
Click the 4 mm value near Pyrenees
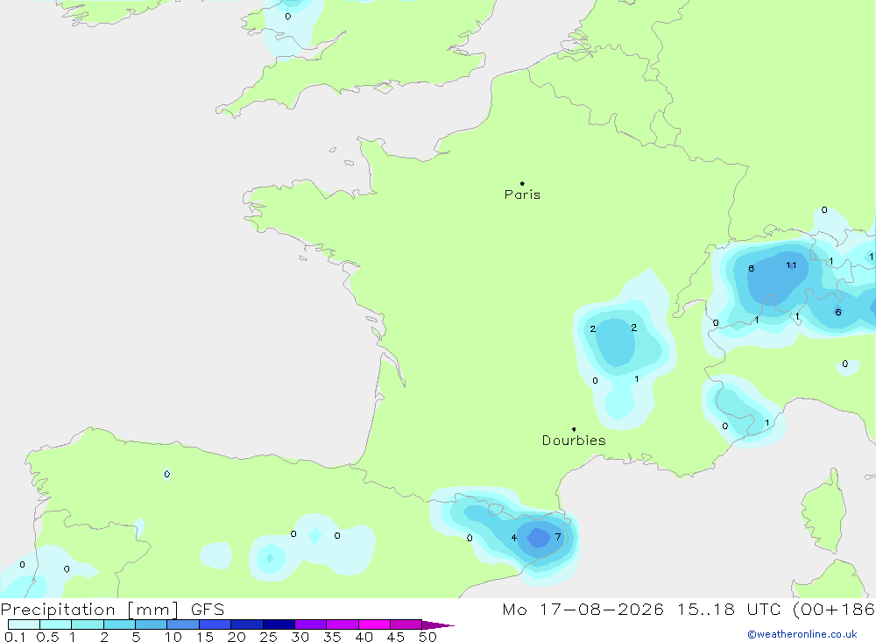(514, 538)
